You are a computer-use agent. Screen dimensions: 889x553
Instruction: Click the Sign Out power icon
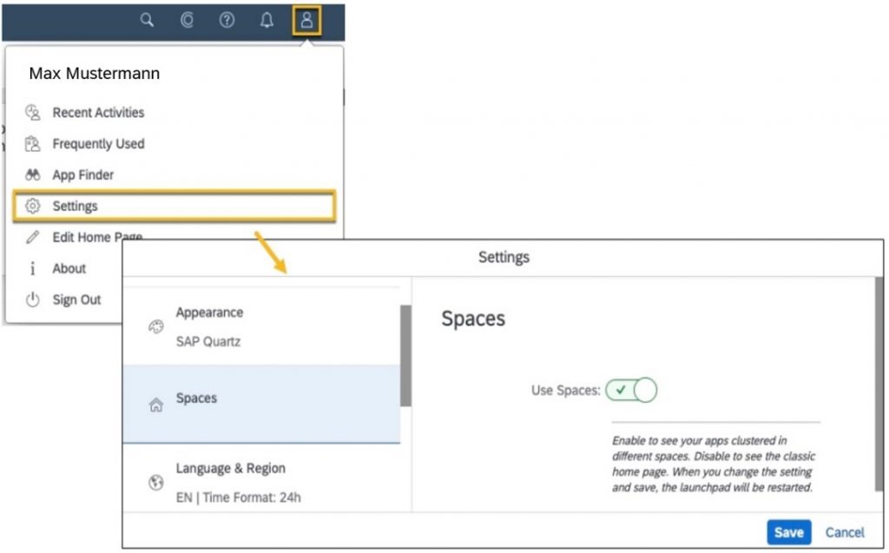(33, 300)
